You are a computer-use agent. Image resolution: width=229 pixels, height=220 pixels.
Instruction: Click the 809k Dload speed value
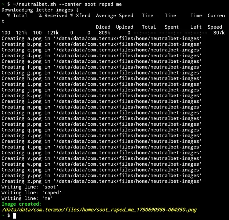104,33
